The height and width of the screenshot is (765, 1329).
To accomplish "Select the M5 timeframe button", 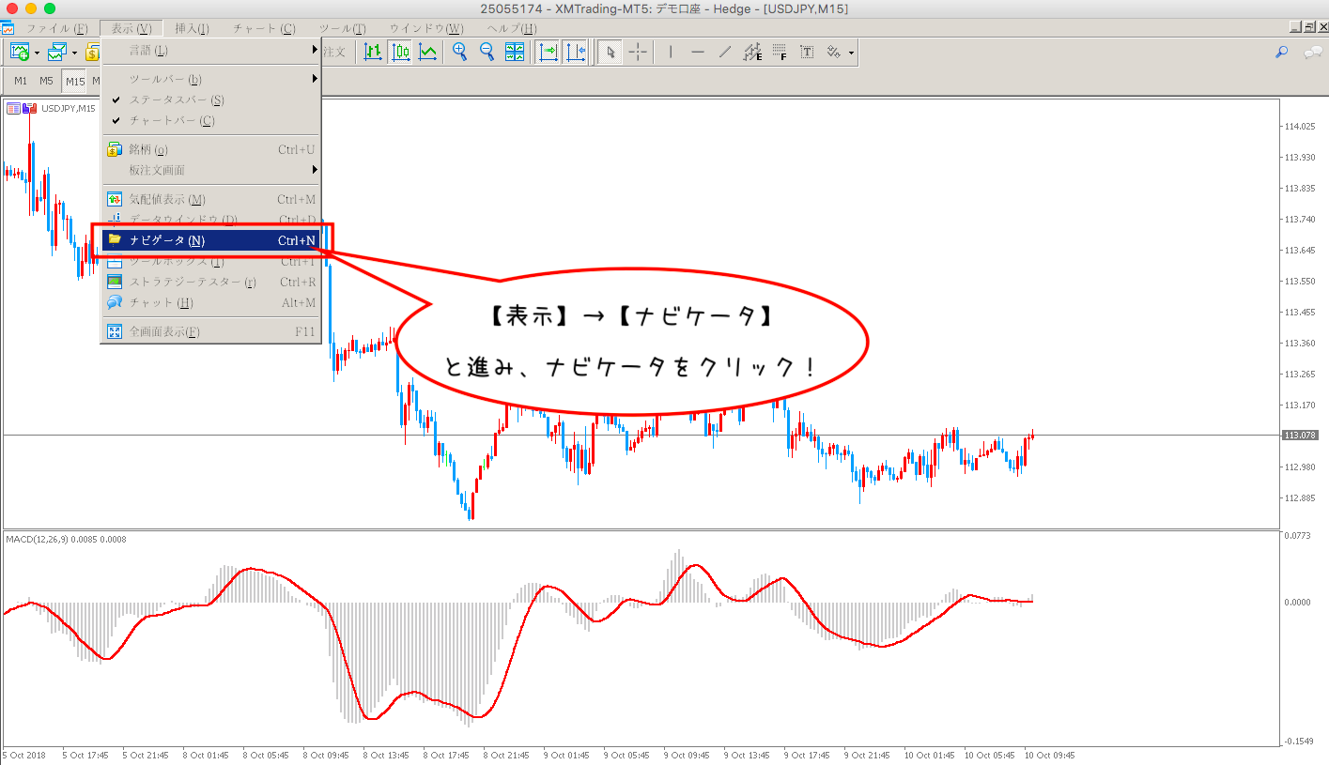I will click(46, 81).
